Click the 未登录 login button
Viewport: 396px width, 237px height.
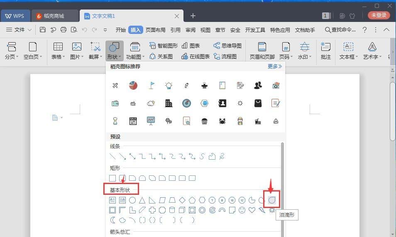click(379, 15)
